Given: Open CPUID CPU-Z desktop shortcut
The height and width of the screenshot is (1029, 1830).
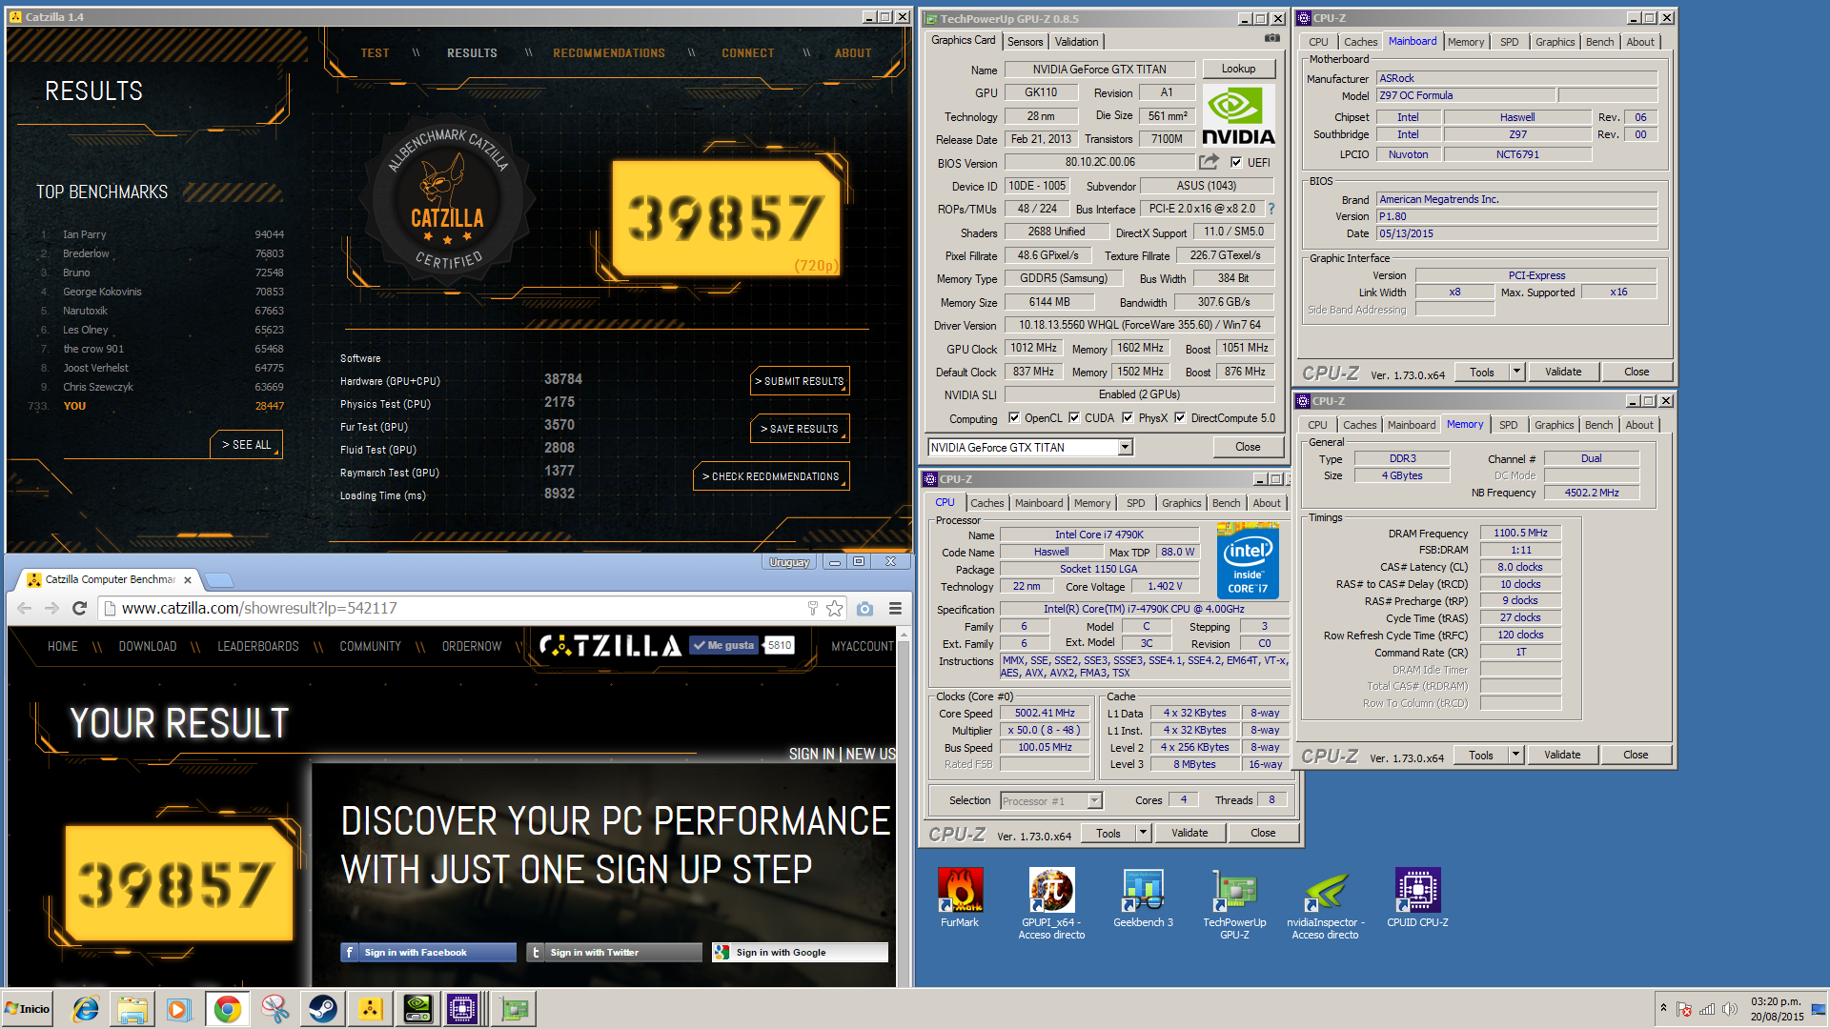Looking at the screenshot, I should point(1417,898).
